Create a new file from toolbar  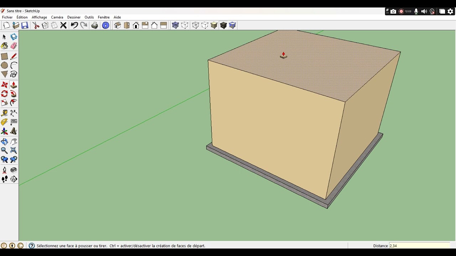pos(6,25)
